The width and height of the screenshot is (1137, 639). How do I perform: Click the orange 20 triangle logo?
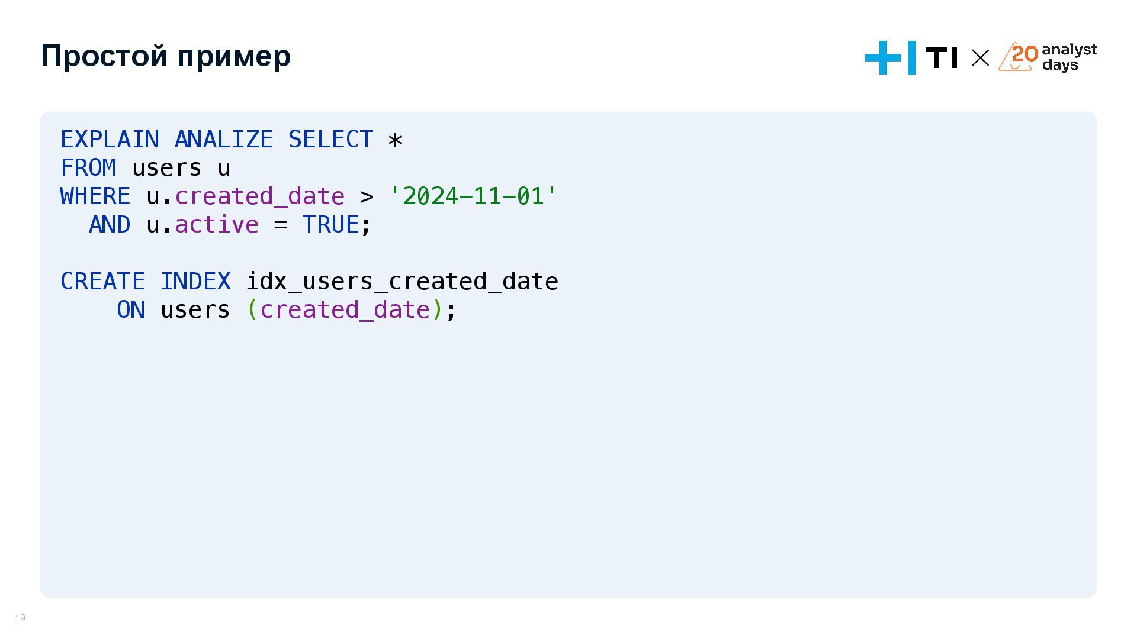click(x=1019, y=57)
